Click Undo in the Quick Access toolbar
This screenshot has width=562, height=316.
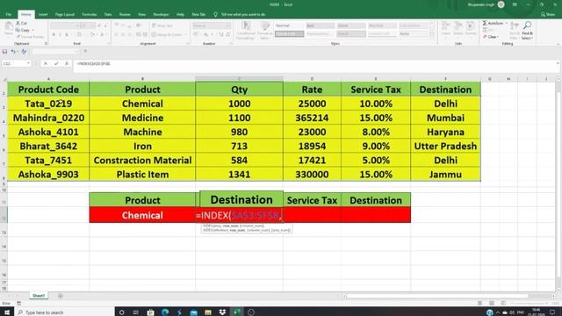(x=13, y=52)
